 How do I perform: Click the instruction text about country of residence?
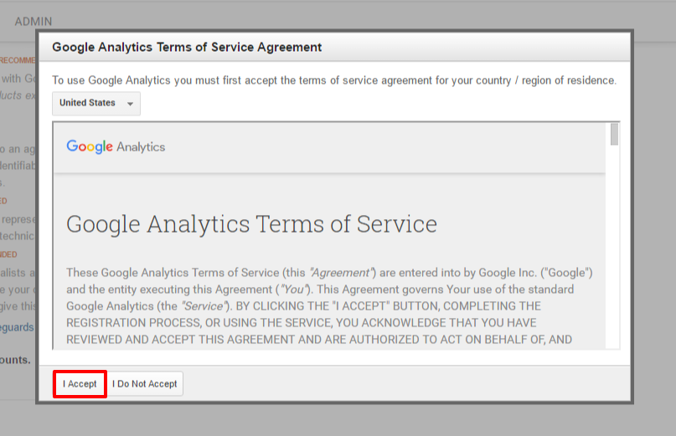(334, 80)
